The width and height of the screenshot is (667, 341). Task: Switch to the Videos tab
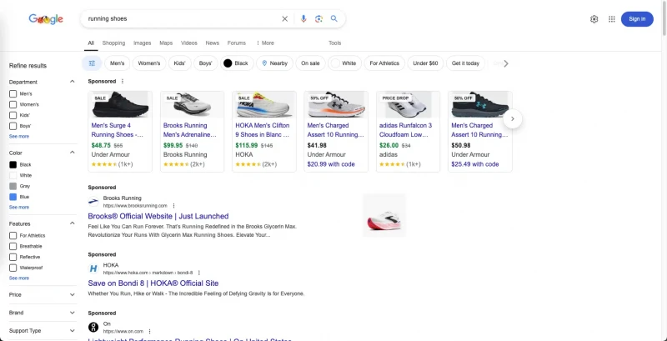coord(189,43)
